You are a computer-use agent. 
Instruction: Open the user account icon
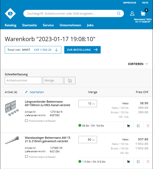coord(132,14)
